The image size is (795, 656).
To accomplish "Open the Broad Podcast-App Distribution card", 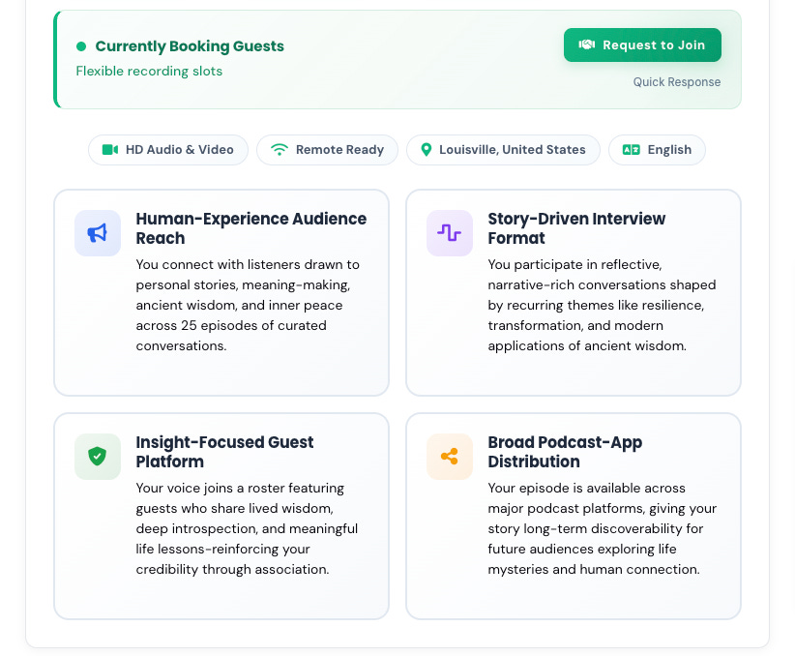I will [574, 516].
